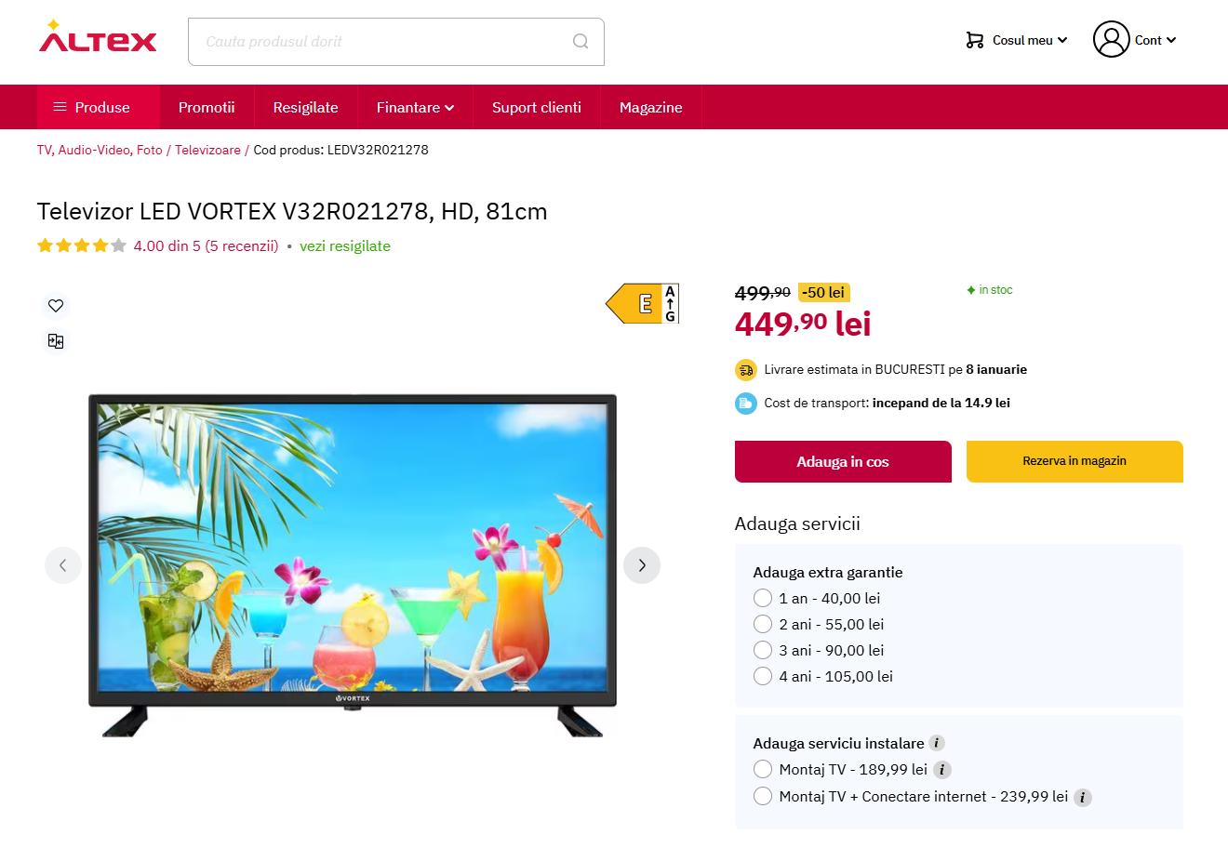Click the compare products icon
The image size is (1228, 848).
(x=56, y=341)
